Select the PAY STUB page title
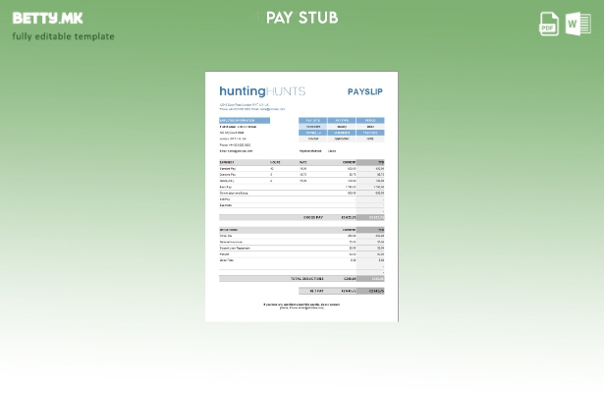The height and width of the screenshot is (393, 604). click(x=302, y=18)
